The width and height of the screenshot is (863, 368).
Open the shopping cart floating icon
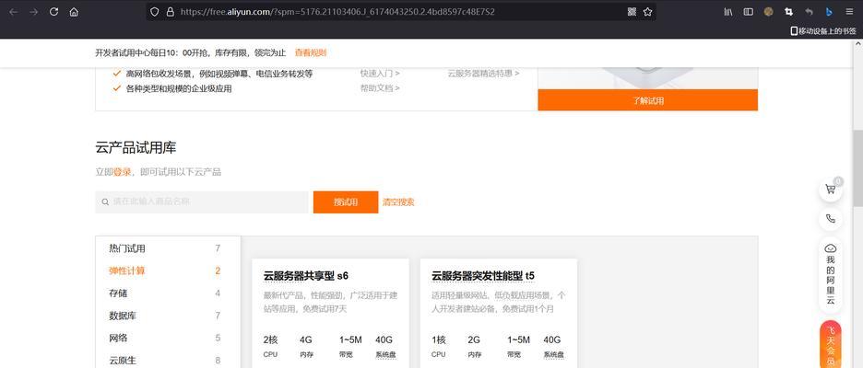point(831,190)
